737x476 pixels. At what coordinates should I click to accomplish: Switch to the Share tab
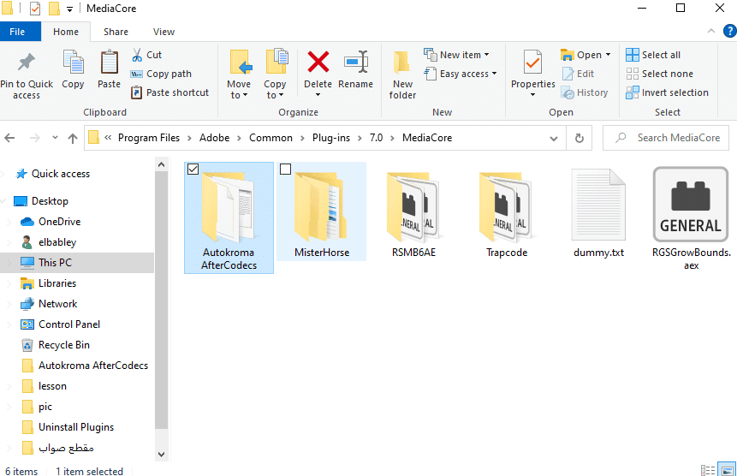(x=116, y=32)
